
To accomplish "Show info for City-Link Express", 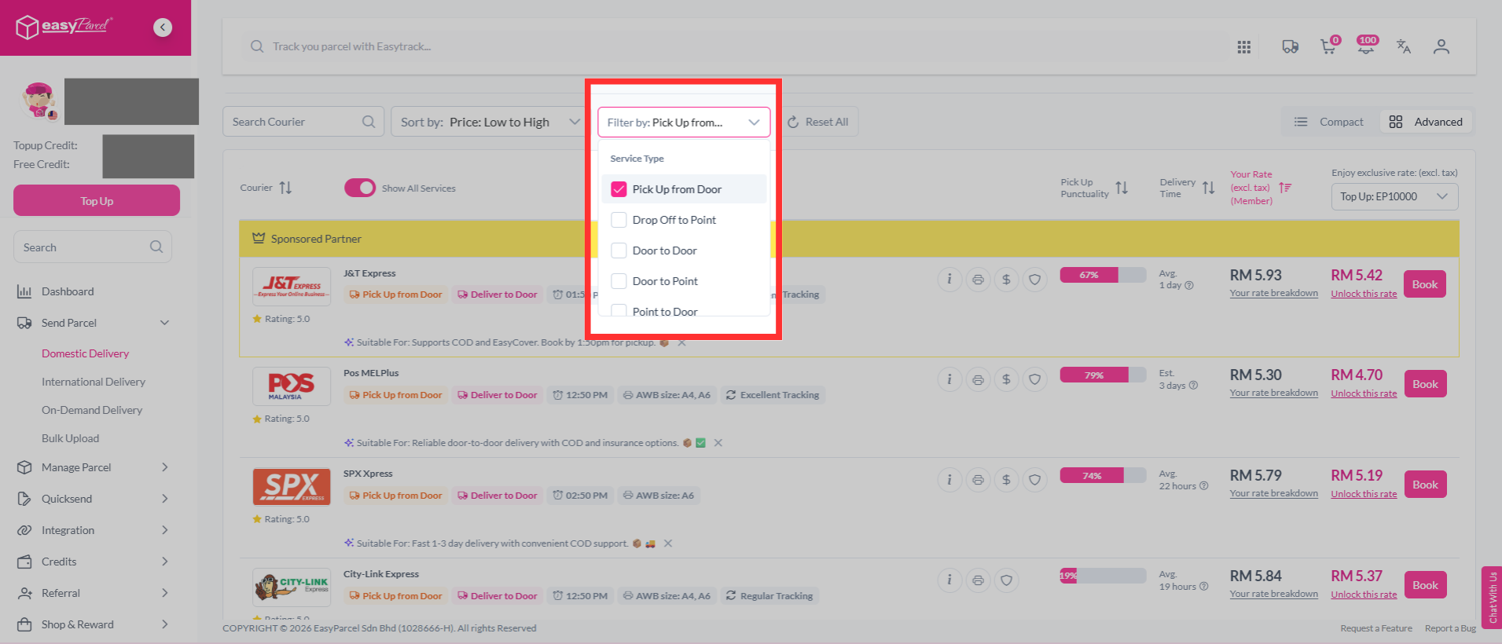I will tap(949, 580).
